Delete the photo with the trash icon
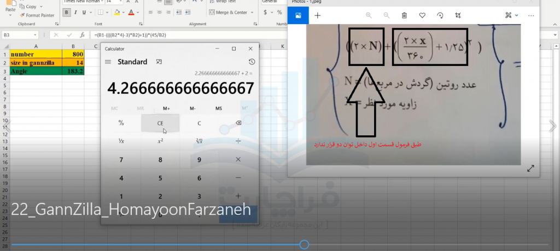Viewport: 560px width, 251px height. click(x=404, y=15)
